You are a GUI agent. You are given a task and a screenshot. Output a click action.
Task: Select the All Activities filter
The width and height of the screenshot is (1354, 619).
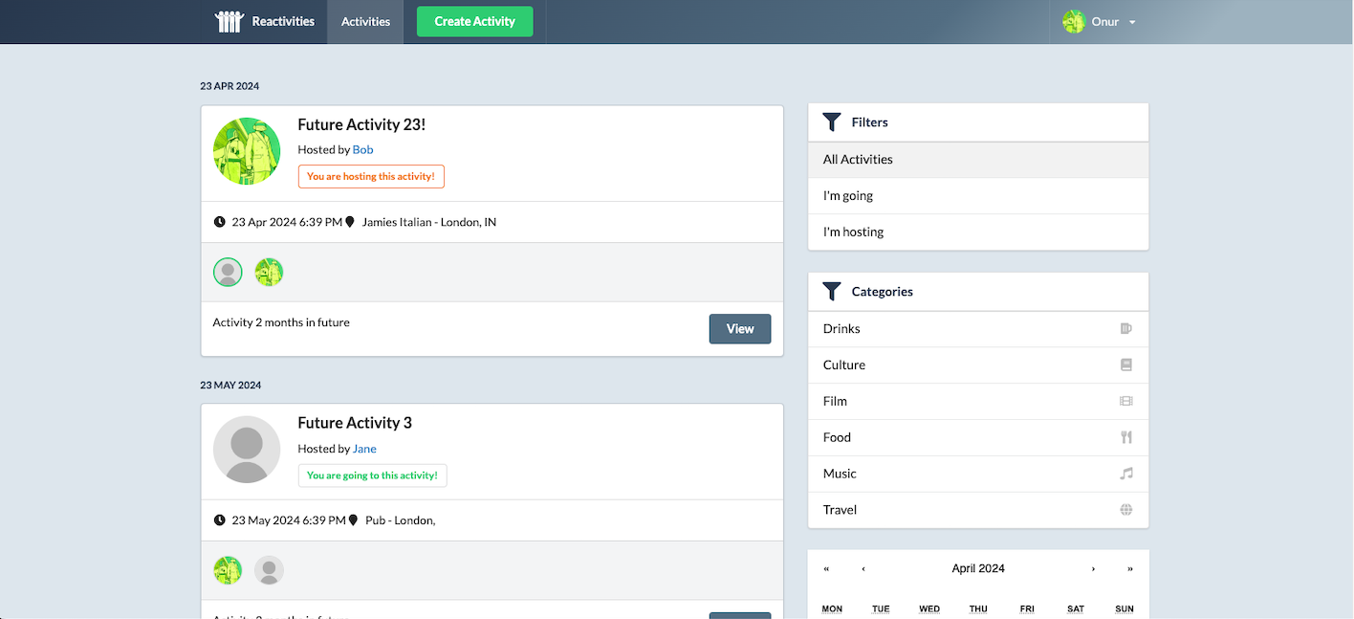(977, 160)
